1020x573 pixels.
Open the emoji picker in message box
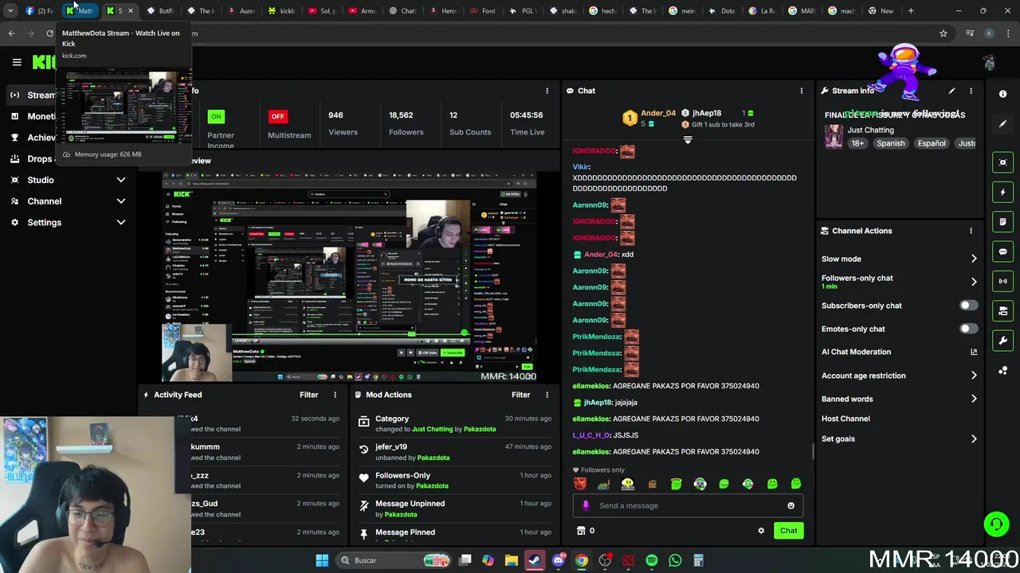(x=790, y=505)
